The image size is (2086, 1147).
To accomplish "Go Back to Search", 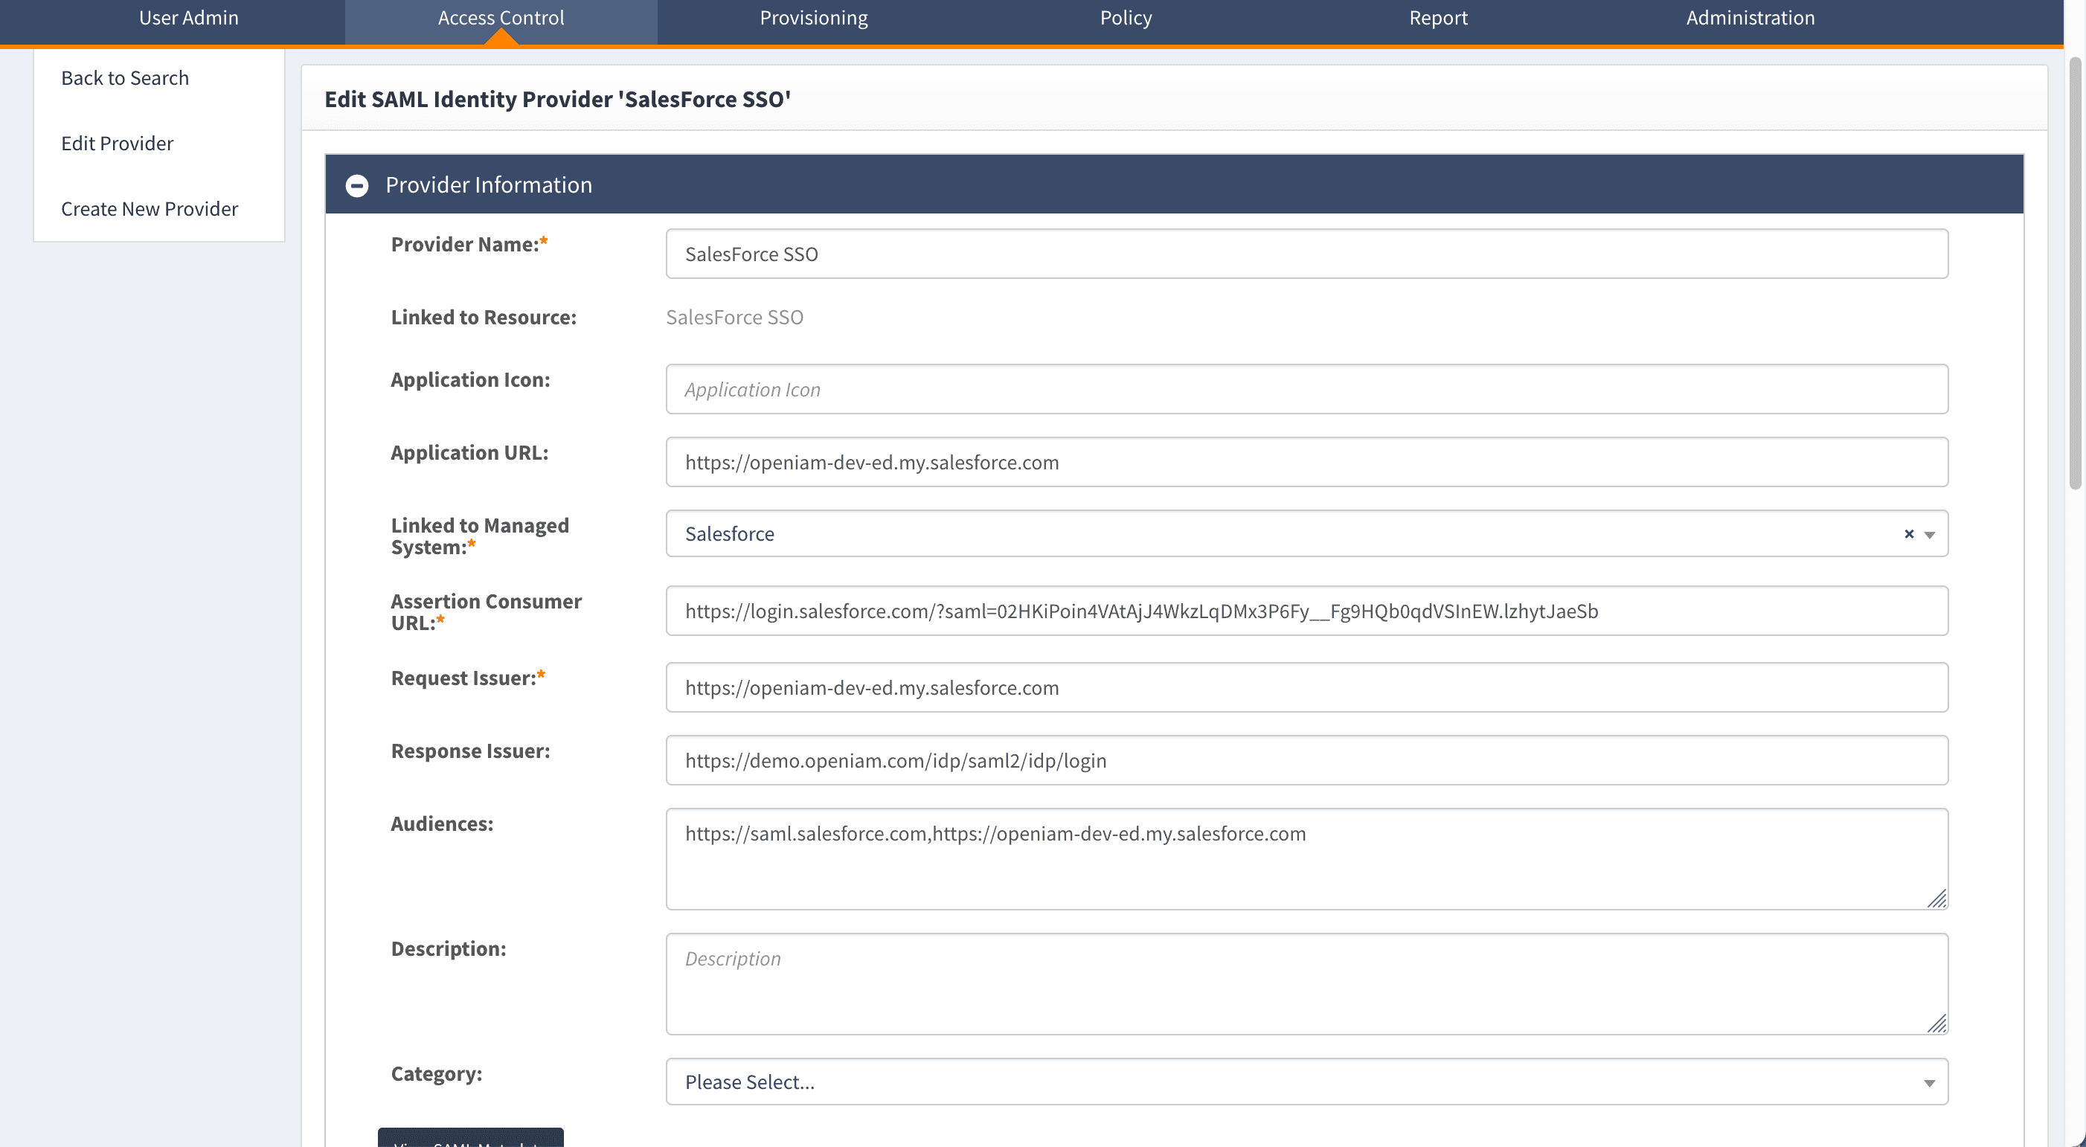I will point(125,77).
